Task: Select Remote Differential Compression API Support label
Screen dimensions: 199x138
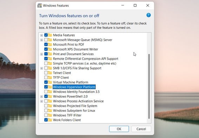Action: coord(86,59)
